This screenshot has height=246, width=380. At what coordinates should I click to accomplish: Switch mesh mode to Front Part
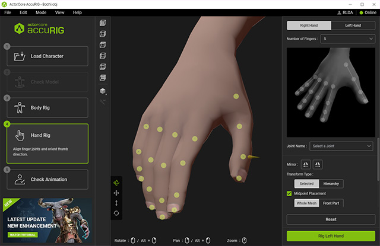[332, 203]
